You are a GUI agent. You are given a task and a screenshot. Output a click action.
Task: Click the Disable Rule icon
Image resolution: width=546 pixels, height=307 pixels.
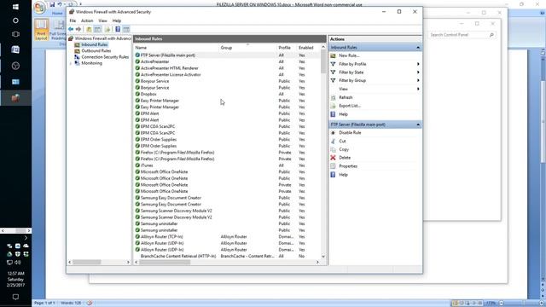[334, 133]
